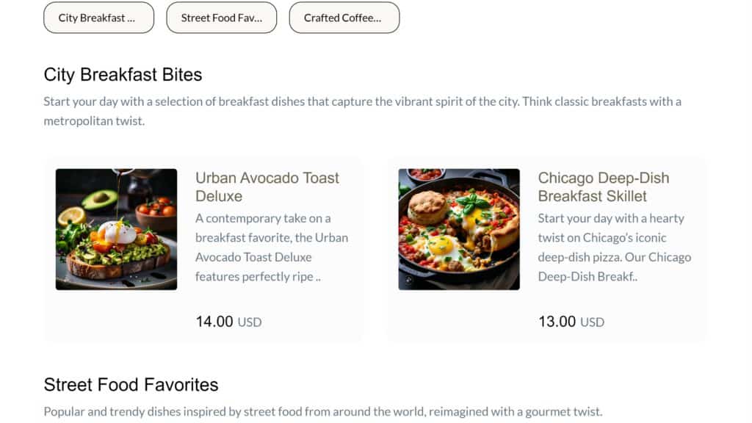Image resolution: width=752 pixels, height=423 pixels.
Task: Open the Chicago Deep-Dish skillet photo
Action: pyautogui.click(x=459, y=229)
